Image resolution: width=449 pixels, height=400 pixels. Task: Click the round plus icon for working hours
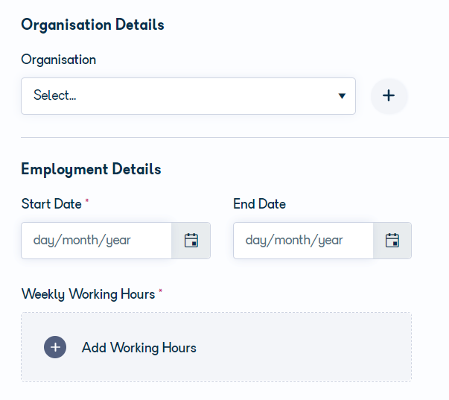pos(55,347)
